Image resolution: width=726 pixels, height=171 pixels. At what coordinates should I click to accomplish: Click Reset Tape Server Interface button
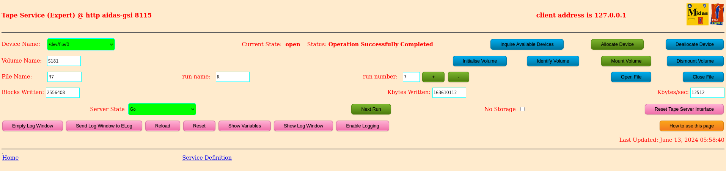[x=684, y=109]
